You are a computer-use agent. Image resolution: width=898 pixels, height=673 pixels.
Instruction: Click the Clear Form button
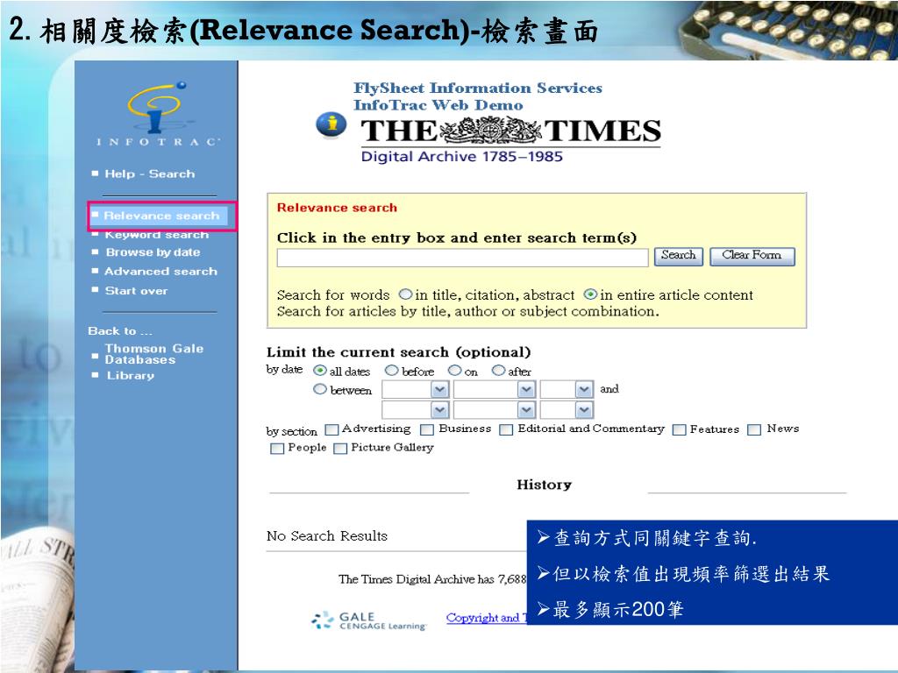752,257
